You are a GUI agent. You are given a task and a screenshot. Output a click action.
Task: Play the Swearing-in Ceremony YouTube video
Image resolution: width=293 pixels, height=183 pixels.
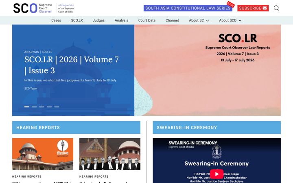pyautogui.click(x=216, y=174)
